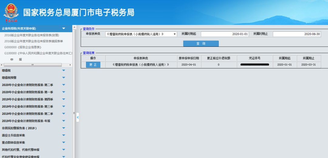Expand the 增值税 section arrow
Image resolution: width=328 pixels, height=158 pixels.
click(63, 70)
